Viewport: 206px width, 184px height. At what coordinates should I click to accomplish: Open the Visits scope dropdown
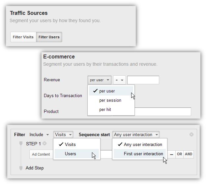tap(63, 134)
